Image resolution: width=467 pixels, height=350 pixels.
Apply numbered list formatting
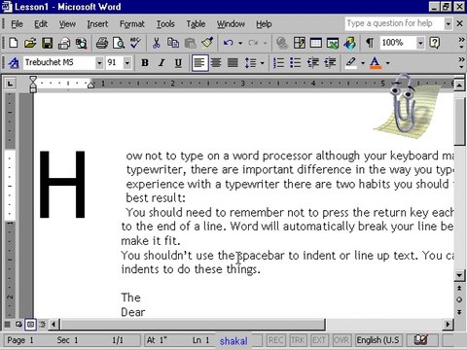coord(278,62)
